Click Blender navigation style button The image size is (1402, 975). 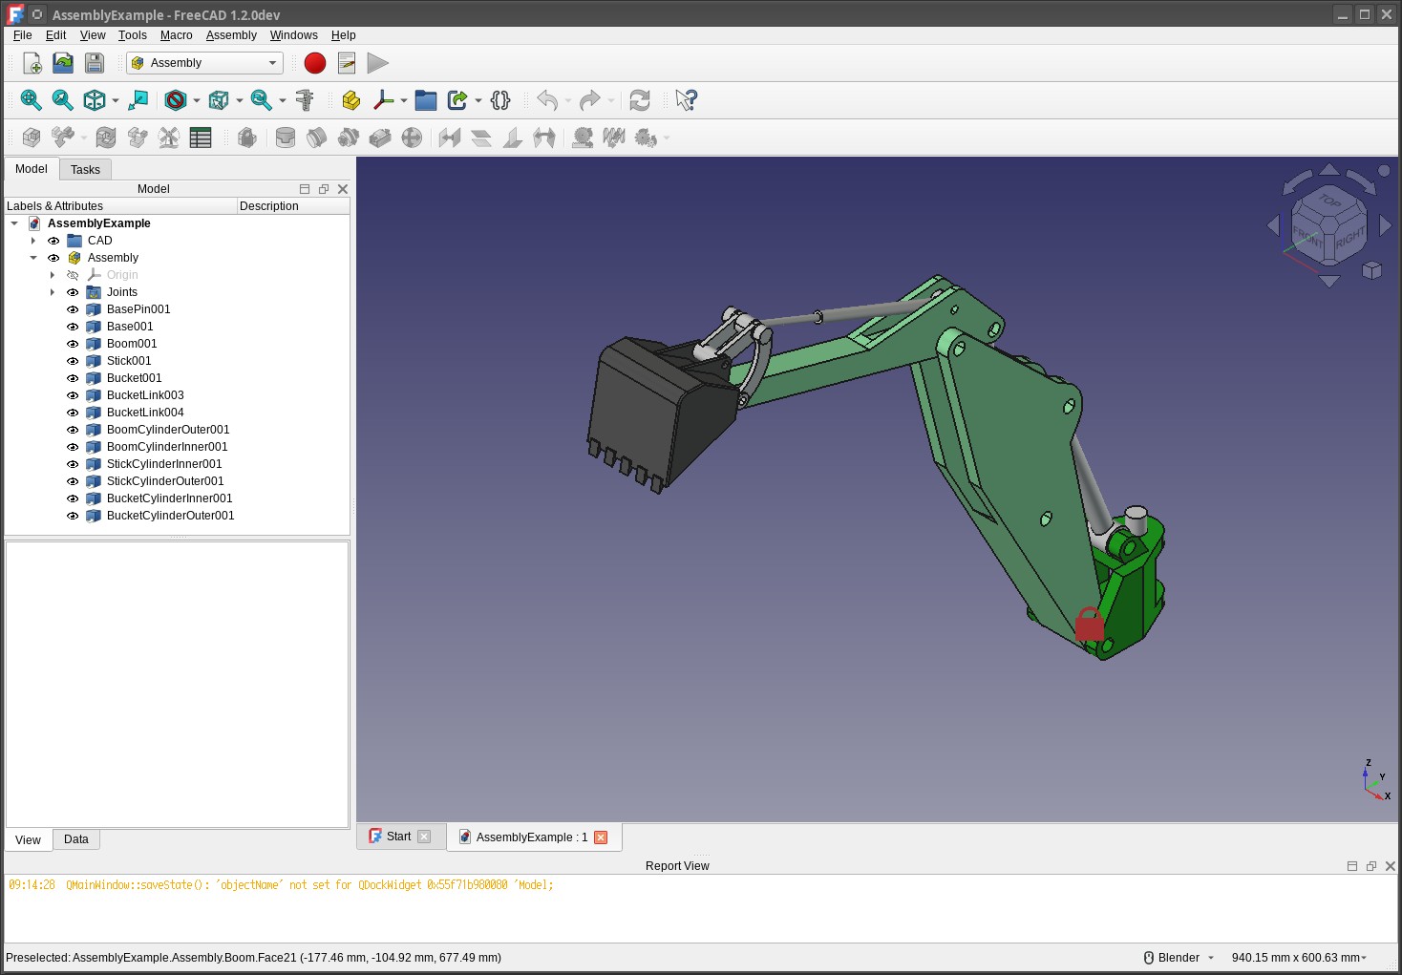pyautogui.click(x=1179, y=958)
